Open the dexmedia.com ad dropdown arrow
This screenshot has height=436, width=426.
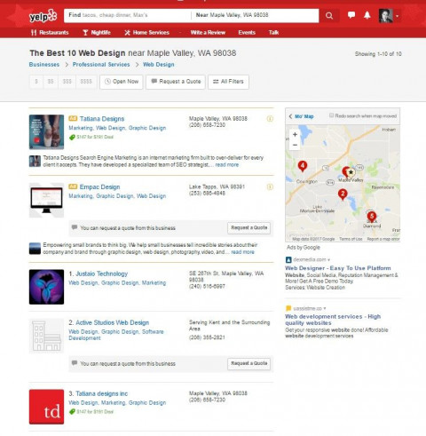pyautogui.click(x=328, y=260)
